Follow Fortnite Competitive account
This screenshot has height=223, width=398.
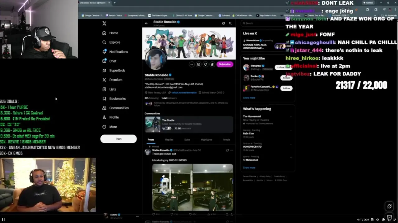(286, 88)
